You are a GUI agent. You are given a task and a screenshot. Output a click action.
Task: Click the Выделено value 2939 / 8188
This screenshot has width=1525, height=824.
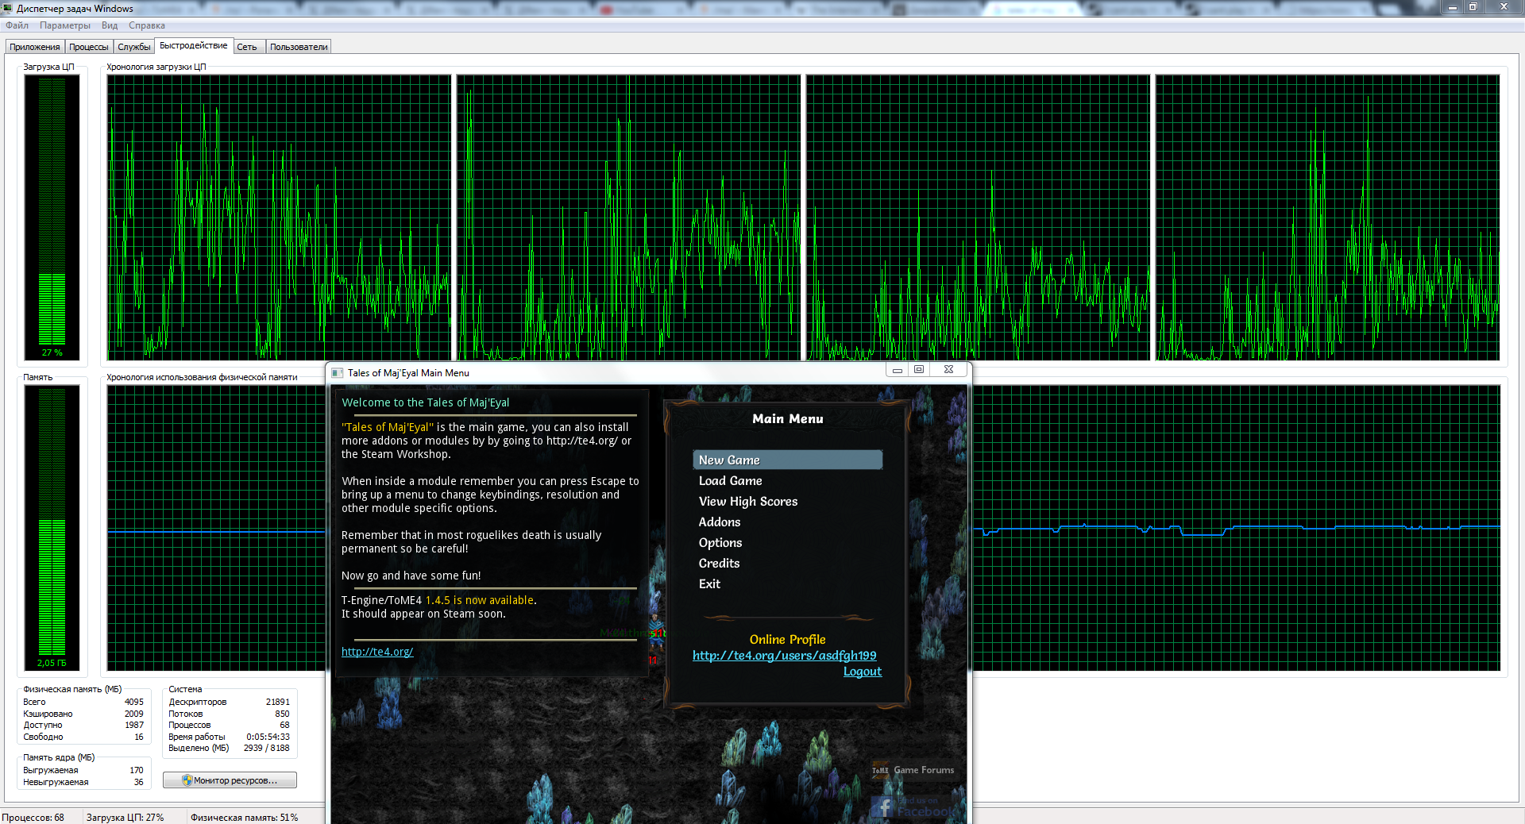coord(267,748)
